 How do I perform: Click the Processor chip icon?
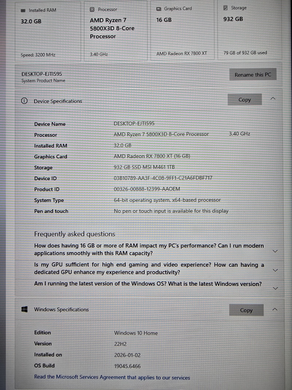point(92,10)
